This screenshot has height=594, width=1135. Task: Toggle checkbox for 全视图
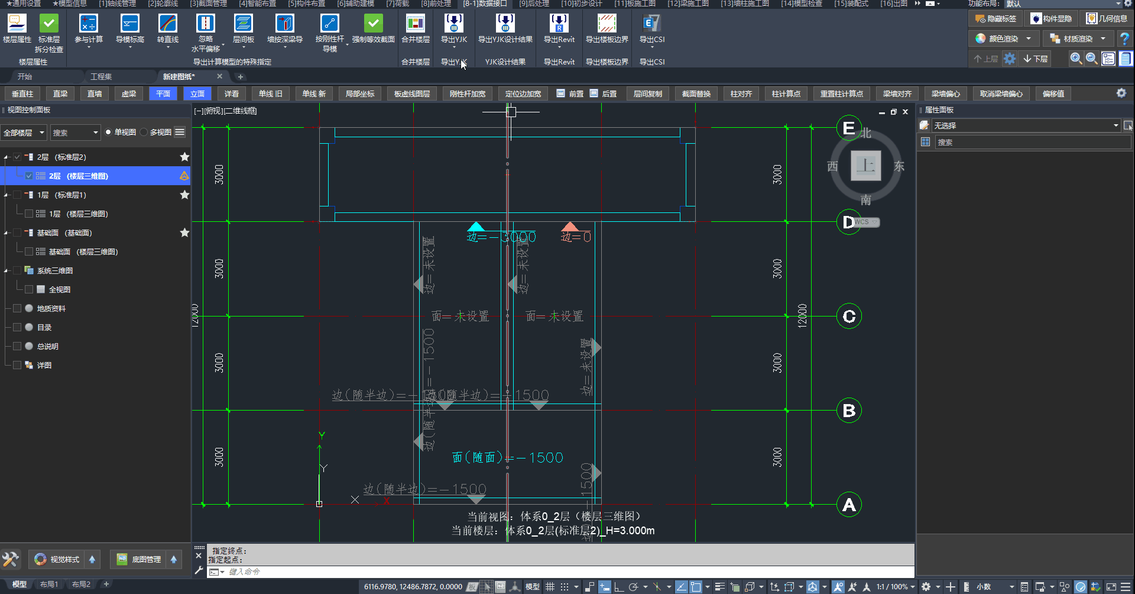pos(29,289)
